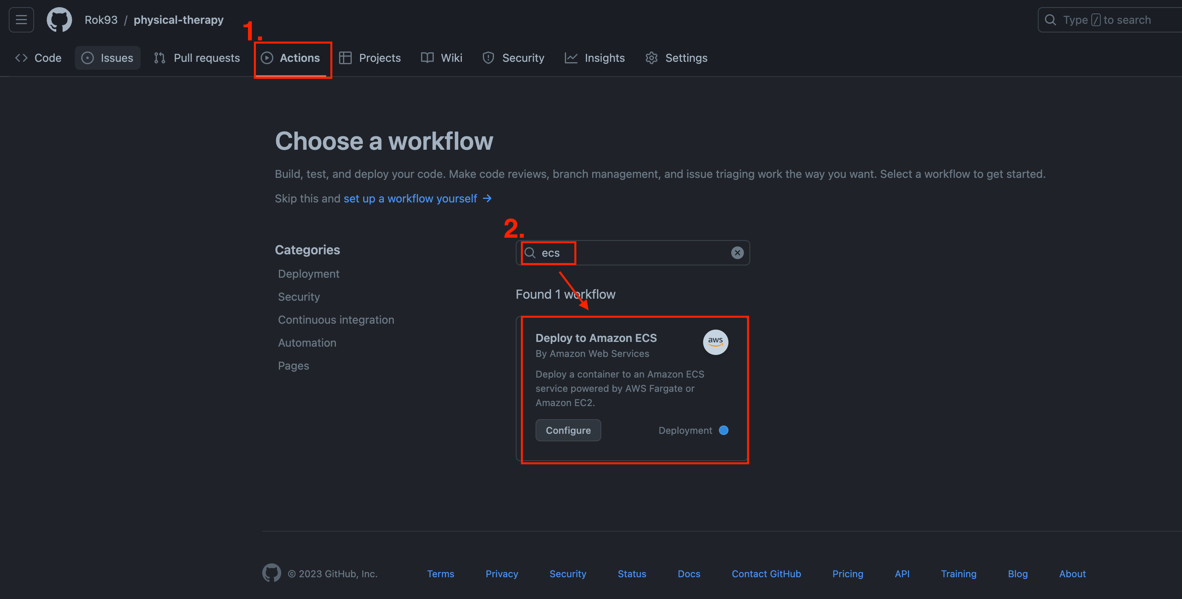Switch to the Code tab
1182x599 pixels.
tap(38, 58)
